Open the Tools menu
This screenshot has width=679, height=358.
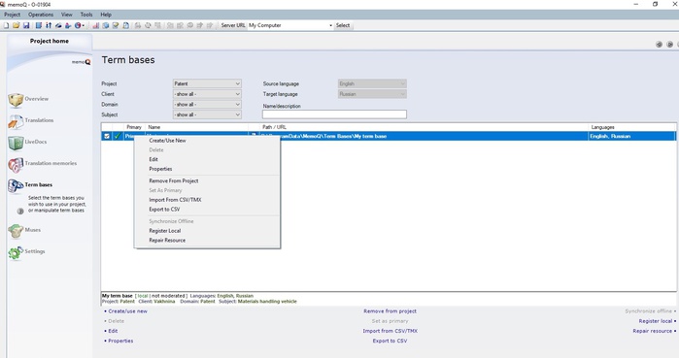click(x=86, y=15)
